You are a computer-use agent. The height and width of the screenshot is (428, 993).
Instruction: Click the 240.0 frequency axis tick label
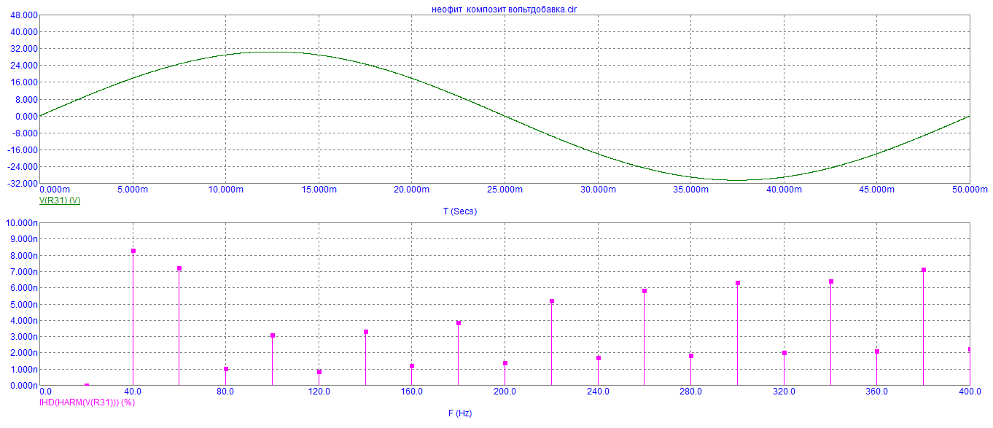tap(598, 392)
